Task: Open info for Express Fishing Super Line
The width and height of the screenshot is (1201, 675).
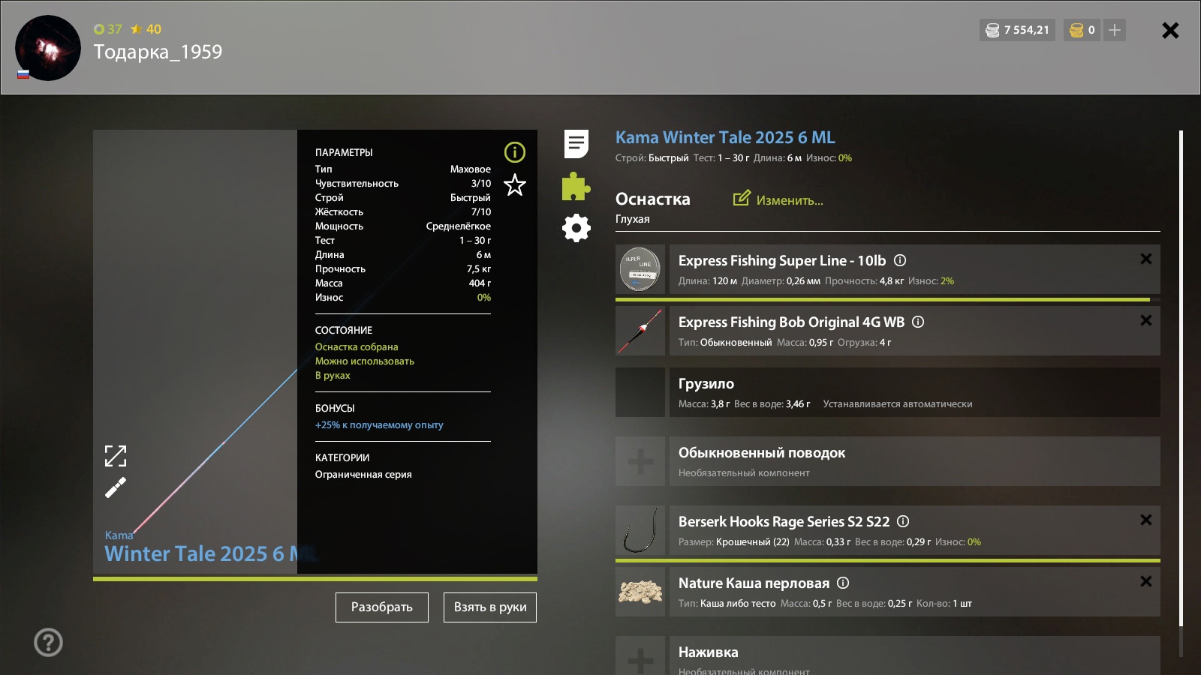Action: tap(900, 260)
